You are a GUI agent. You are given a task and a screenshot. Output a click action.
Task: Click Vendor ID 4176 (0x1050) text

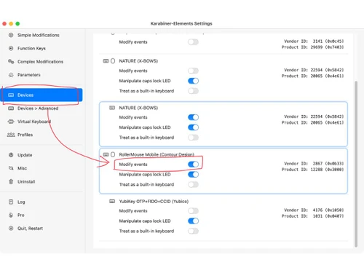click(x=314, y=210)
